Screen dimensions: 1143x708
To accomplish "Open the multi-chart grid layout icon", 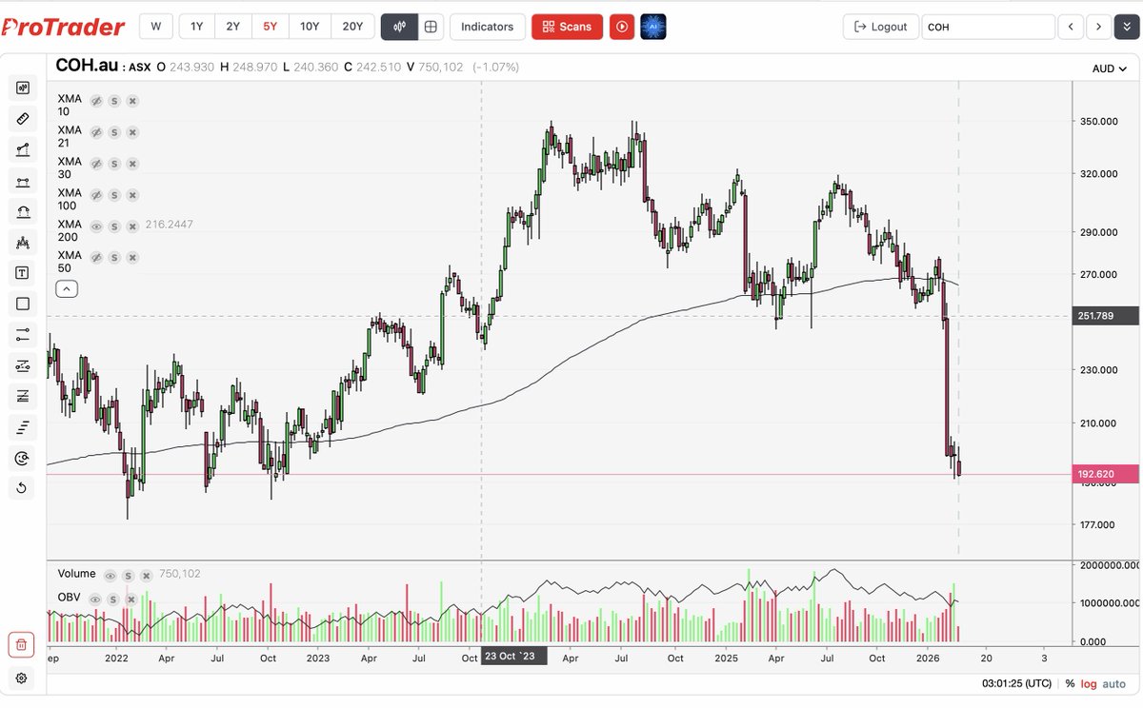I will pyautogui.click(x=431, y=26).
